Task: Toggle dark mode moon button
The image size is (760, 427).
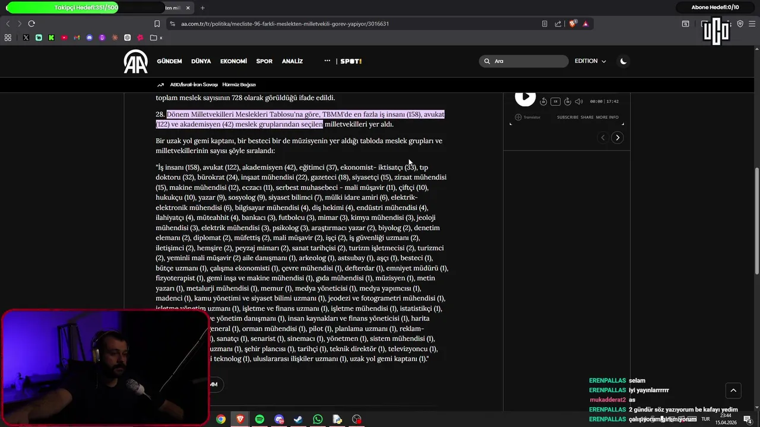Action: pos(623,61)
